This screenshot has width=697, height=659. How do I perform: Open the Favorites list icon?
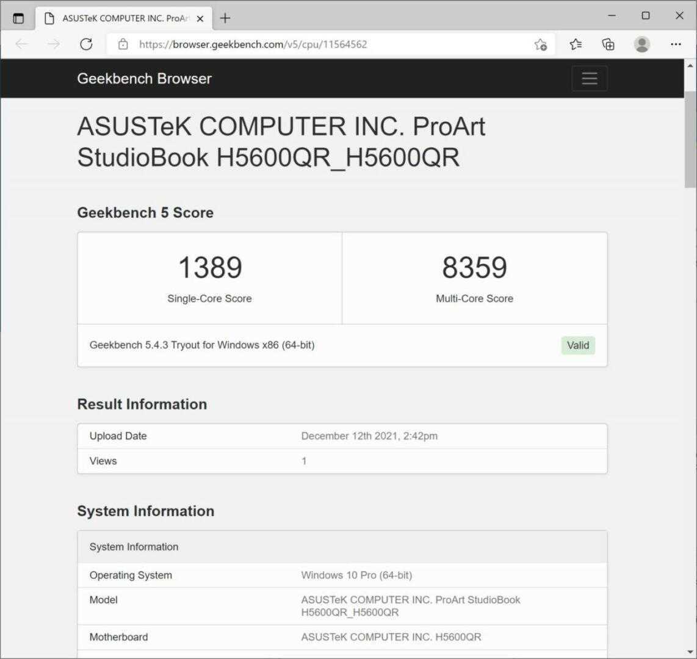pyautogui.click(x=576, y=44)
